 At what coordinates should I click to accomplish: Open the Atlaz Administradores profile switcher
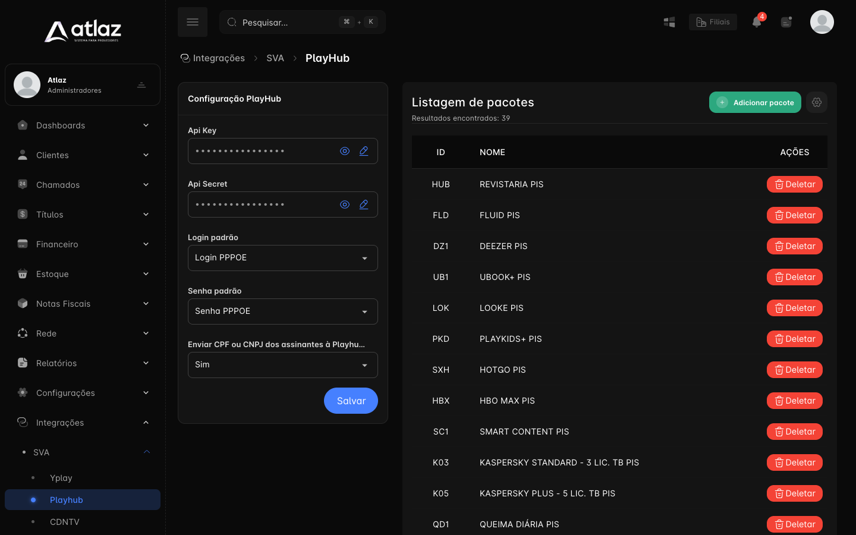click(x=83, y=85)
